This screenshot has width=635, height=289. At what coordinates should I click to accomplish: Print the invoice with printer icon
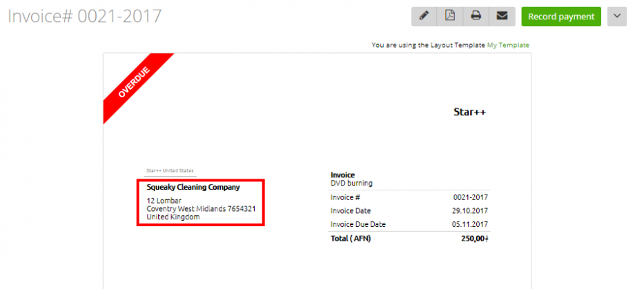coord(476,17)
